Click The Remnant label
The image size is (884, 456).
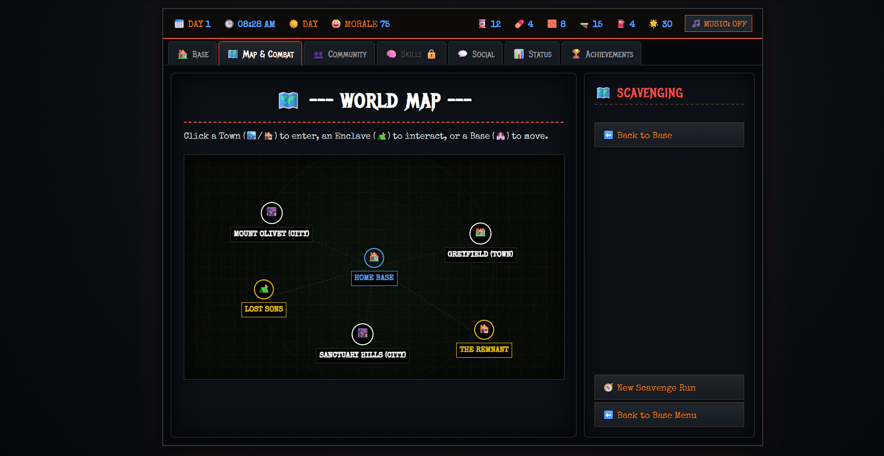484,349
